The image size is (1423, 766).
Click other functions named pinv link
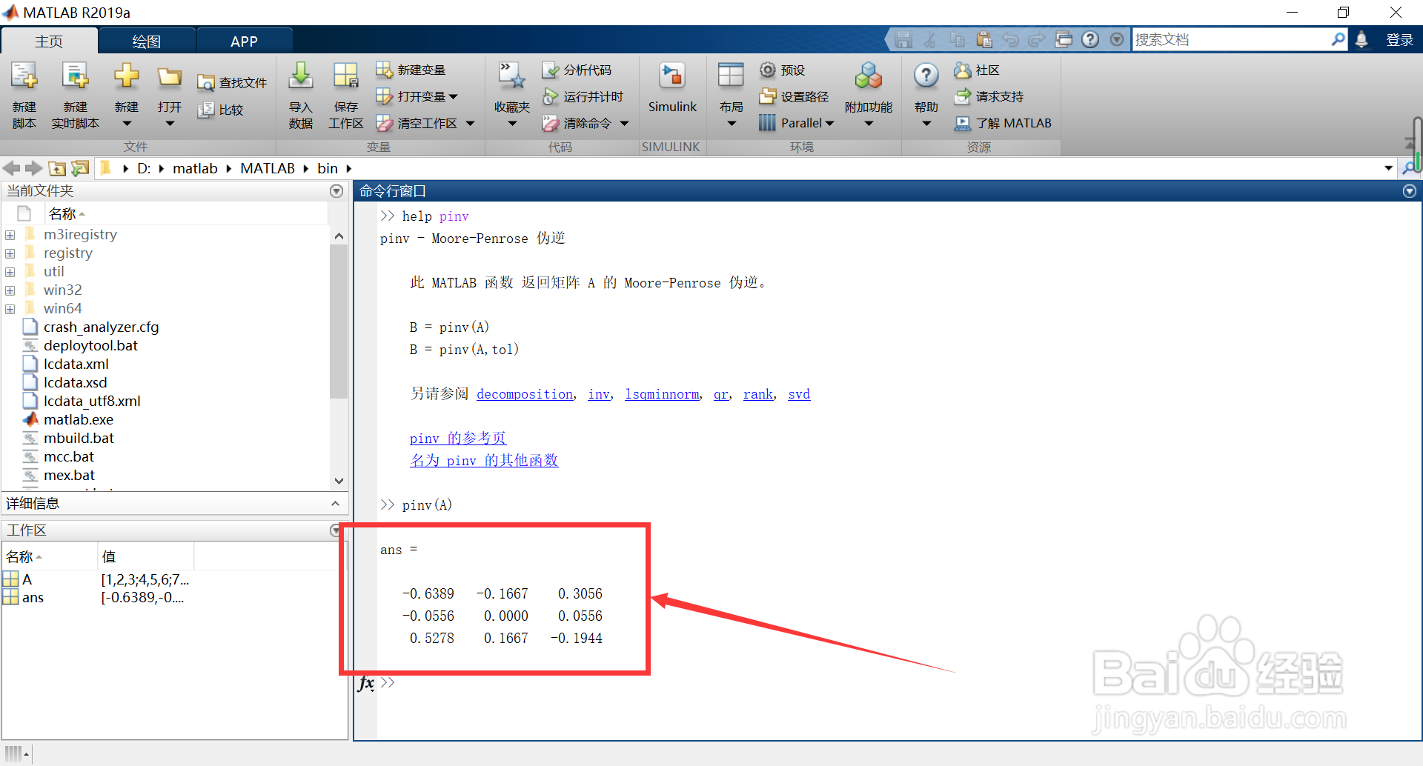point(484,461)
